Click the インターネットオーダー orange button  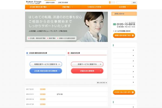click(x=124, y=92)
